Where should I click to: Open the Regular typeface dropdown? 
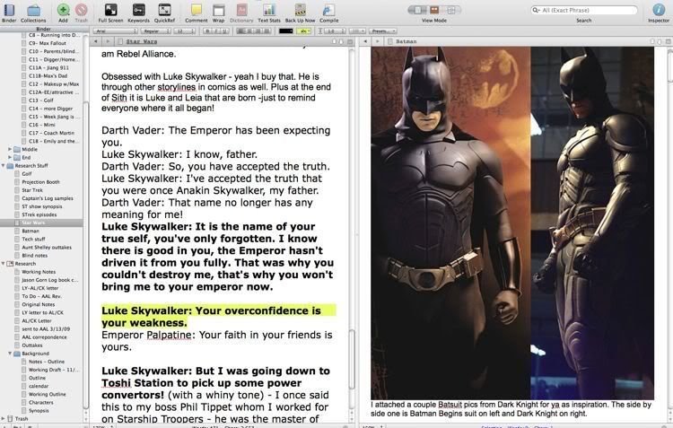tap(156, 31)
